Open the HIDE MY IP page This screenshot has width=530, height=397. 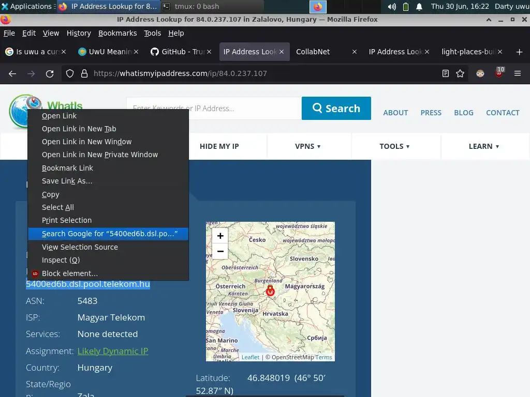[219, 146]
